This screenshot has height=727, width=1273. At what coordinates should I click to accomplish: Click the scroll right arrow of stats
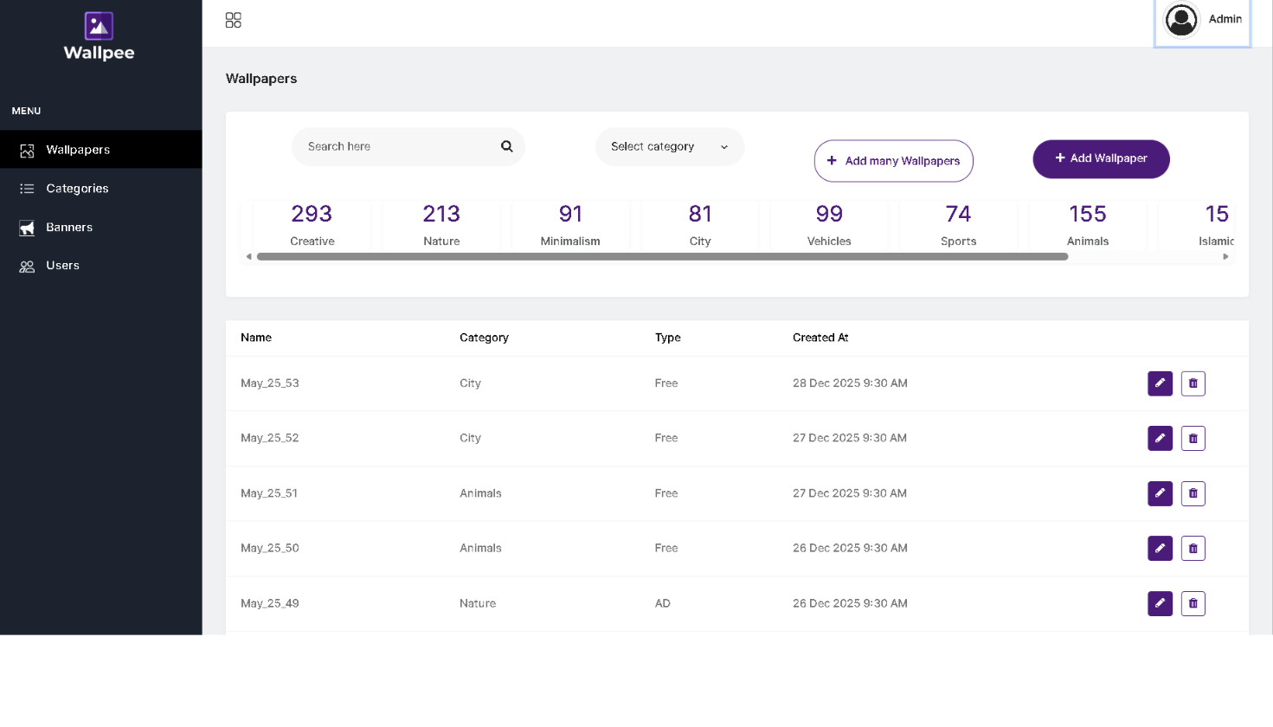click(x=1225, y=256)
